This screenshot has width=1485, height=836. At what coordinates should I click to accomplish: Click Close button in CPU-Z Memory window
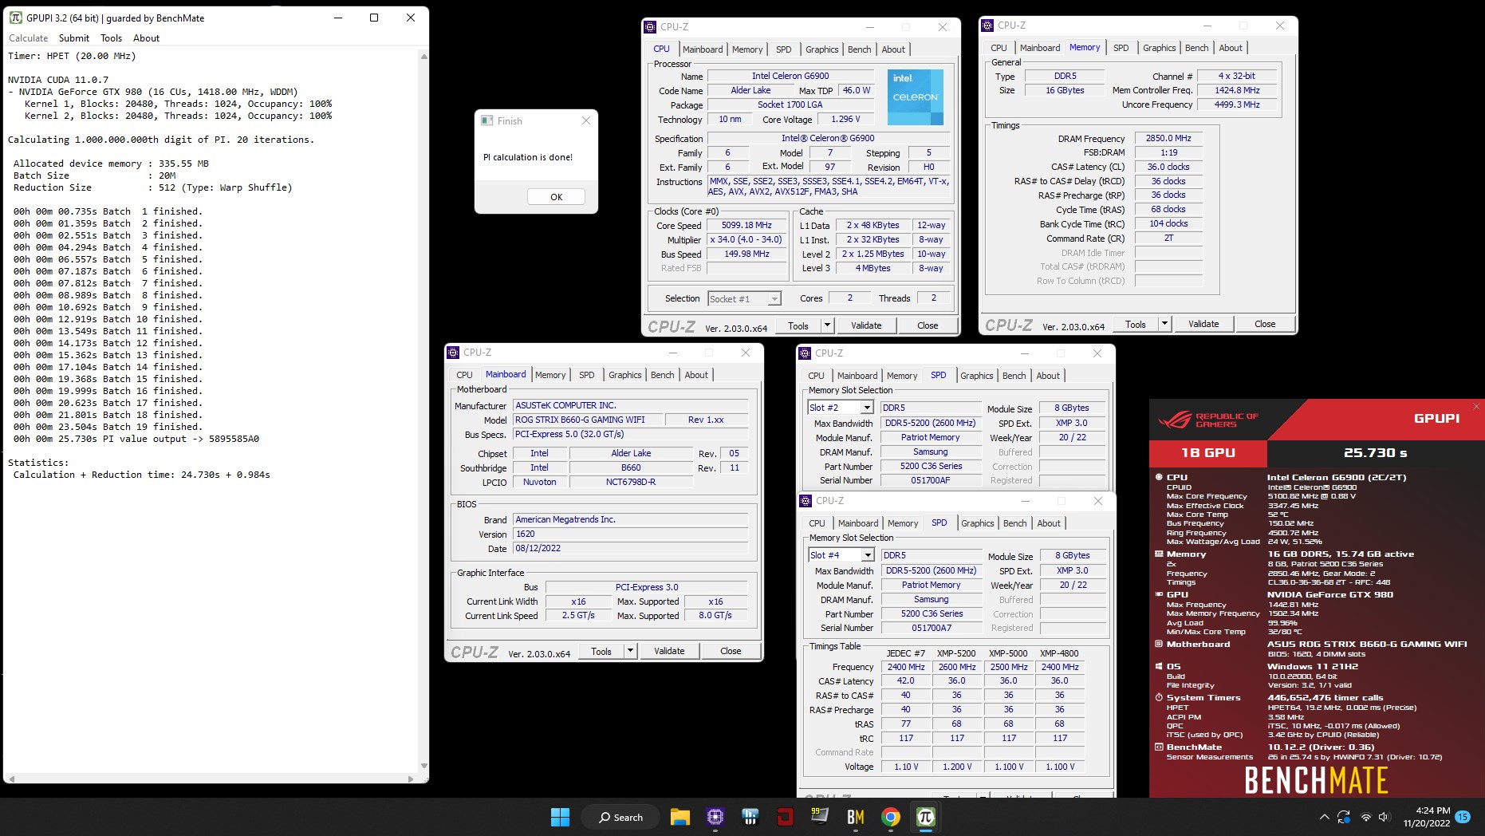(x=1265, y=324)
